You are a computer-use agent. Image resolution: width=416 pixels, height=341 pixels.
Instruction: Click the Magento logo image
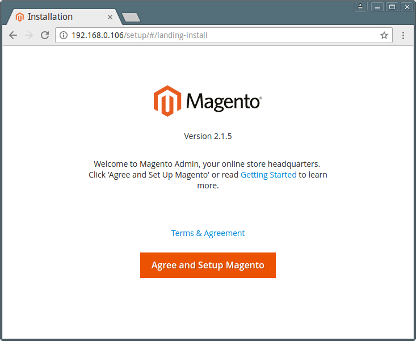point(208,101)
